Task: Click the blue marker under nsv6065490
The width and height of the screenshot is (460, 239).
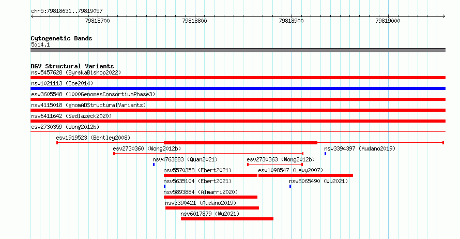Action: coord(290,186)
